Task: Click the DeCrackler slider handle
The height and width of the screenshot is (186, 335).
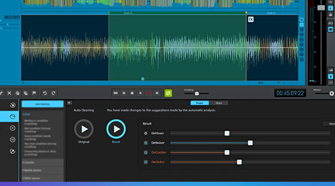Action: click(x=227, y=152)
